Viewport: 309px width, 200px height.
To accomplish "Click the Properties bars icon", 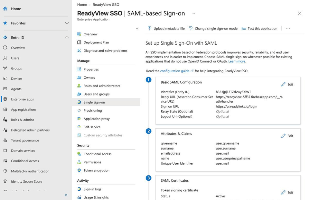I will (x=79, y=69).
